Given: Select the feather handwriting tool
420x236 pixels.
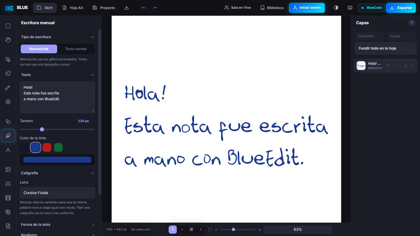Looking at the screenshot, I should tap(8, 136).
